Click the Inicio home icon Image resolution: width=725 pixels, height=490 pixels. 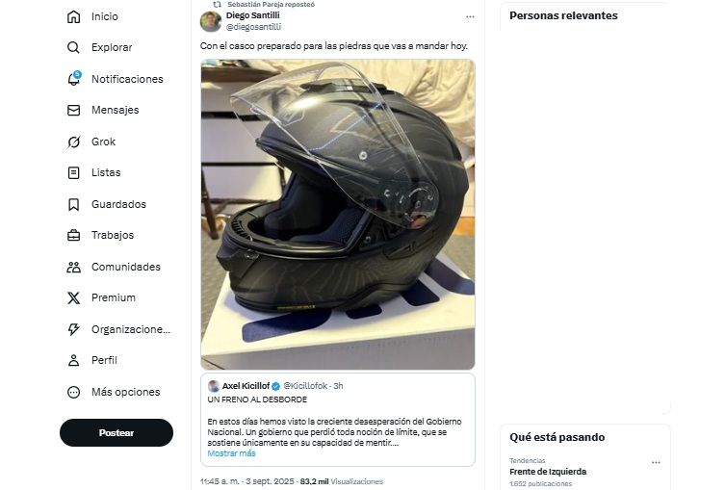point(74,16)
